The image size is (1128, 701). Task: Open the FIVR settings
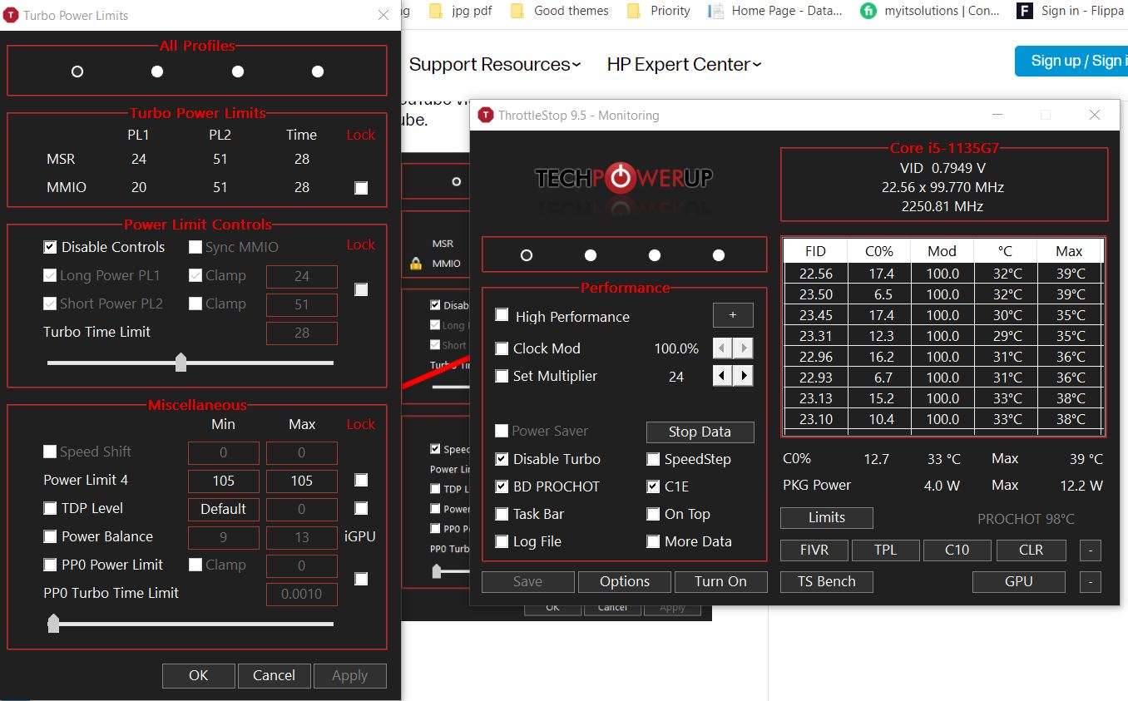point(814,550)
